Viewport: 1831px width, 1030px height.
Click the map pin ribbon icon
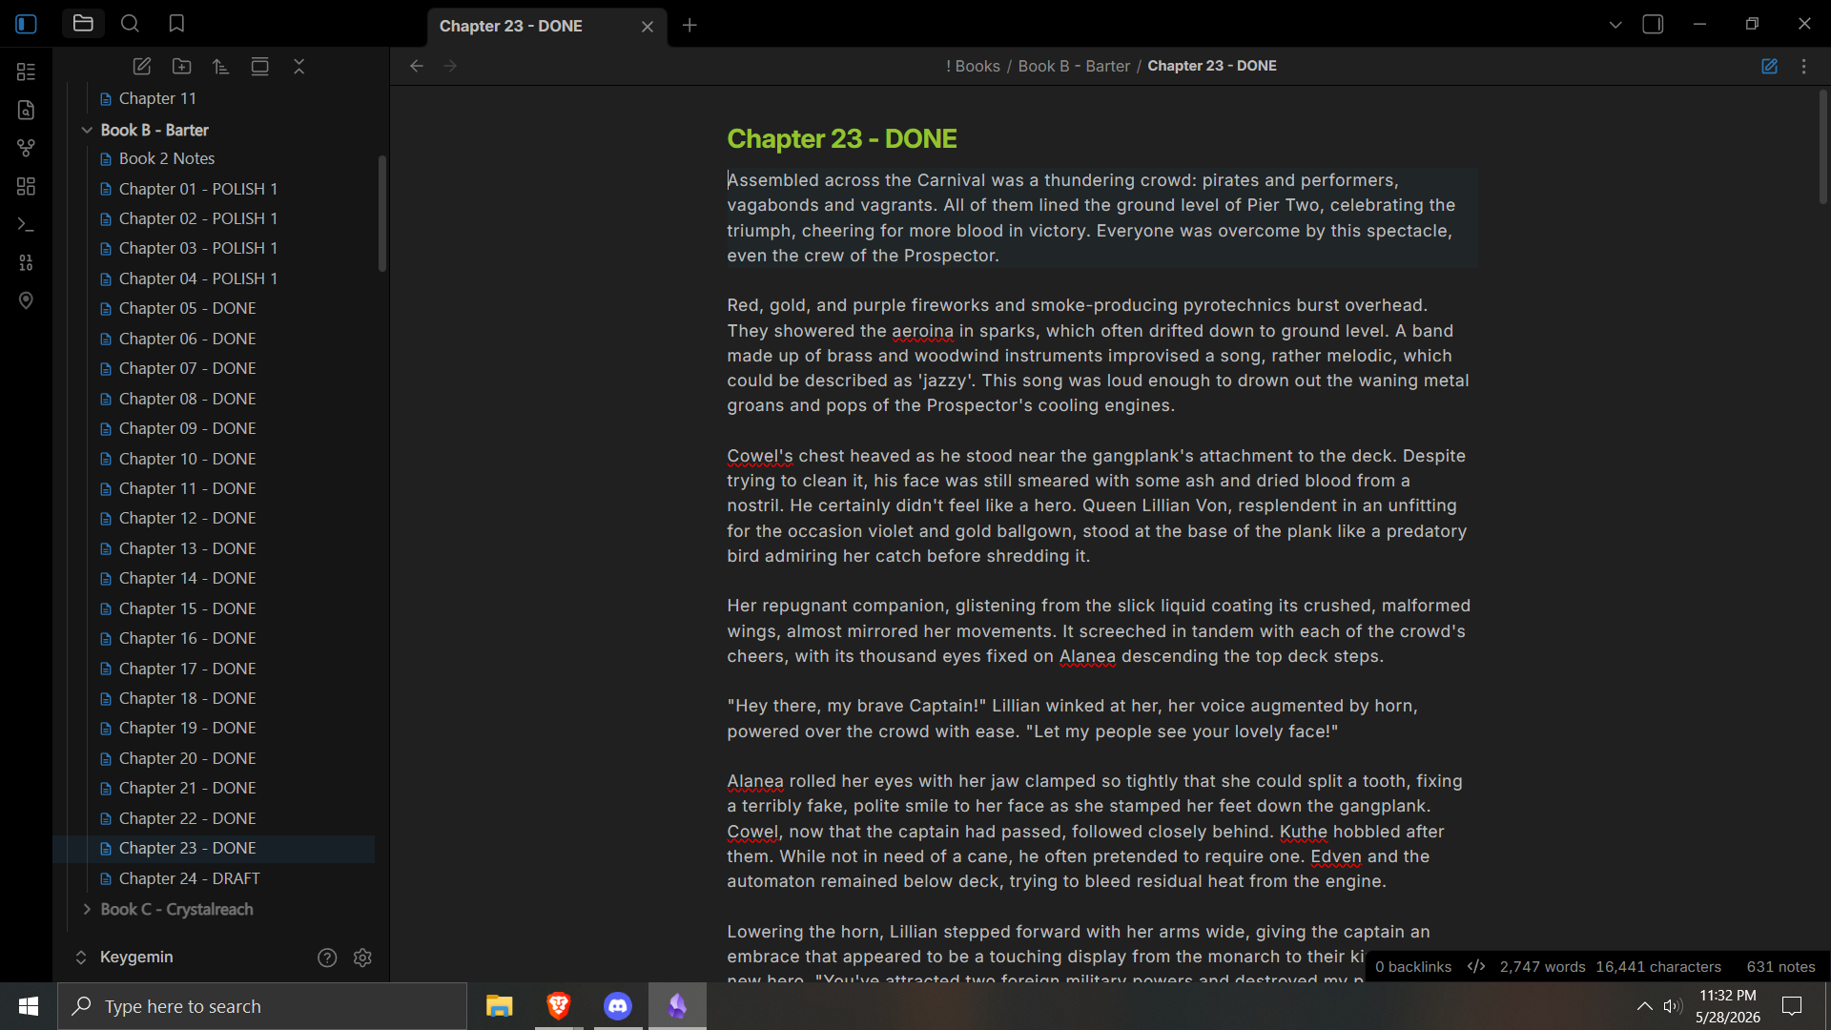click(26, 300)
